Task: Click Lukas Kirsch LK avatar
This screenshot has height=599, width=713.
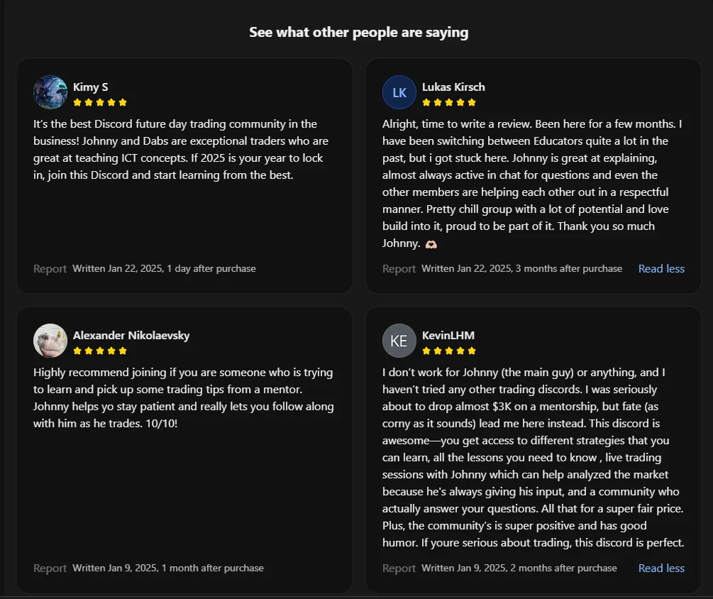Action: 399,92
